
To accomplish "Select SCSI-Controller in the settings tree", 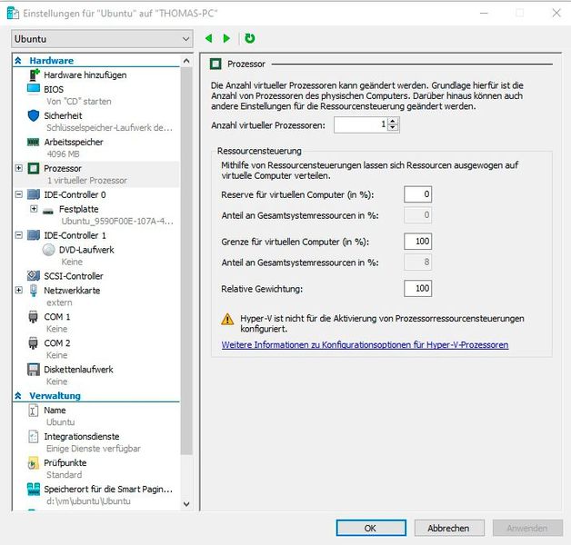I will pyautogui.click(x=74, y=276).
